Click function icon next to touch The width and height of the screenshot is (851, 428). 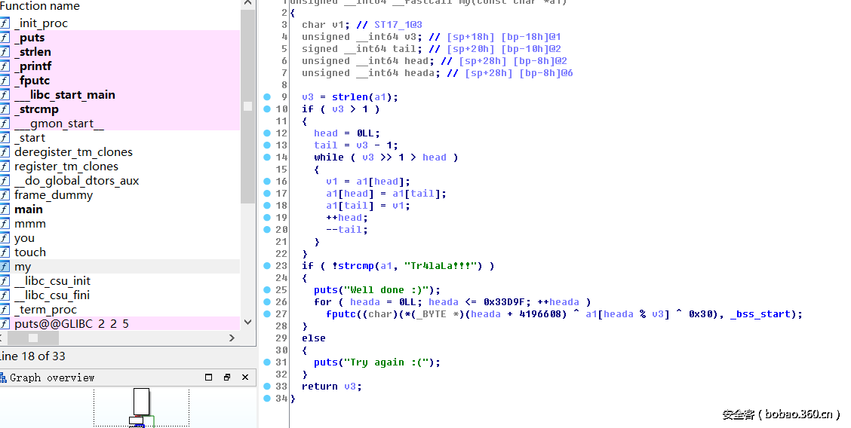point(5,252)
